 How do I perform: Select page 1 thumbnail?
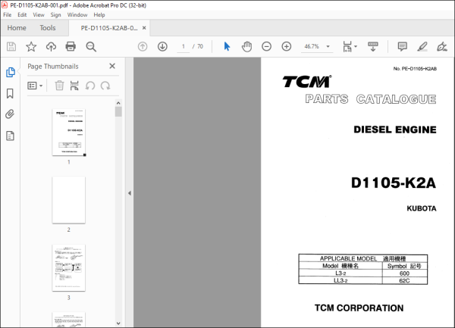(x=69, y=133)
